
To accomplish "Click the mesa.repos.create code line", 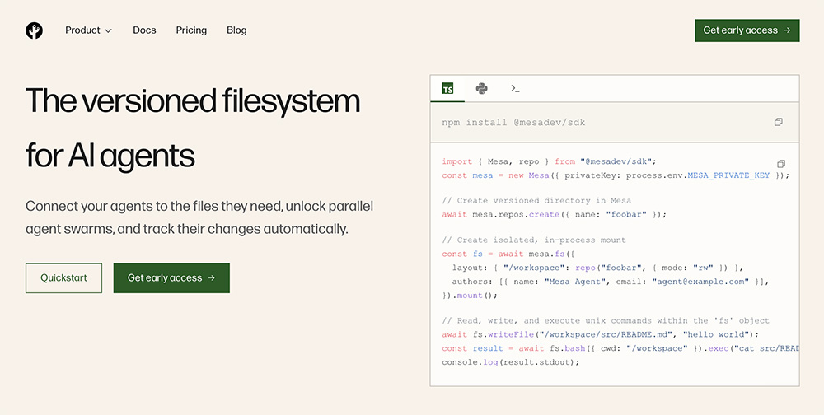I will tap(554, 214).
